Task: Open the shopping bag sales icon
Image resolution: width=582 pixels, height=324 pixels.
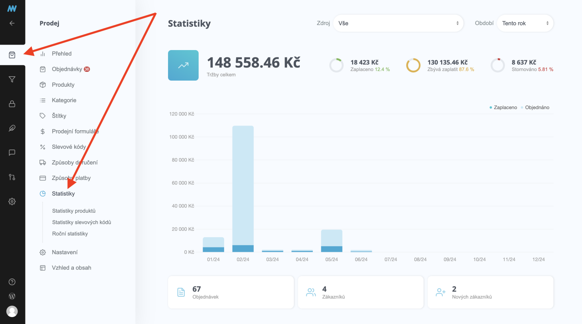Action: tap(12, 55)
